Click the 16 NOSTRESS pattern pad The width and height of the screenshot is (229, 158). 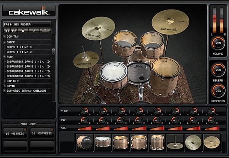tap(15, 133)
